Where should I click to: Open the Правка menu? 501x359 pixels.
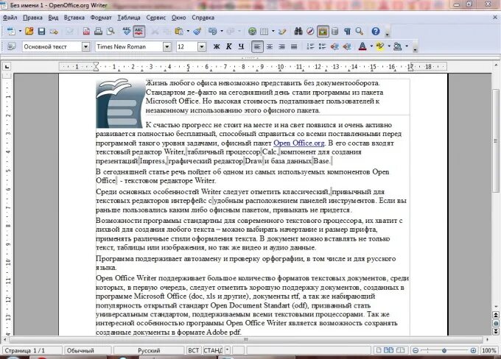(32, 18)
